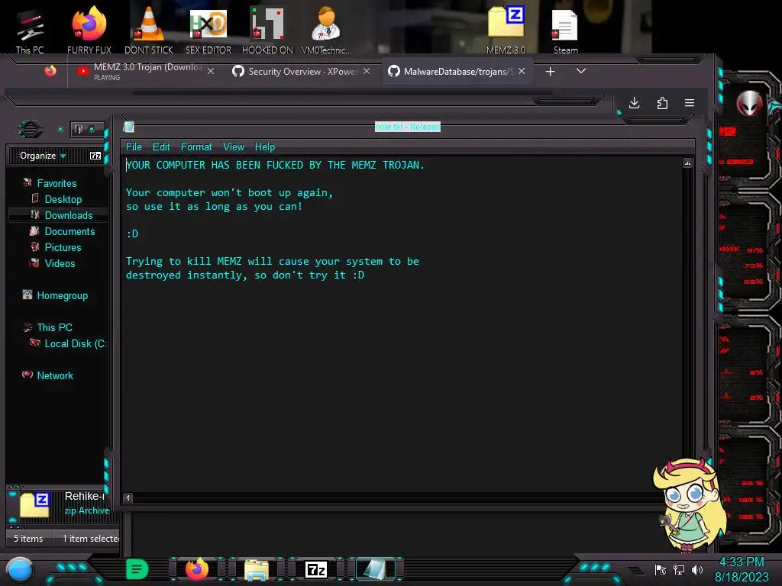The height and width of the screenshot is (586, 782).
Task: Open the Firefox extensions puzzle icon
Action: 662,103
